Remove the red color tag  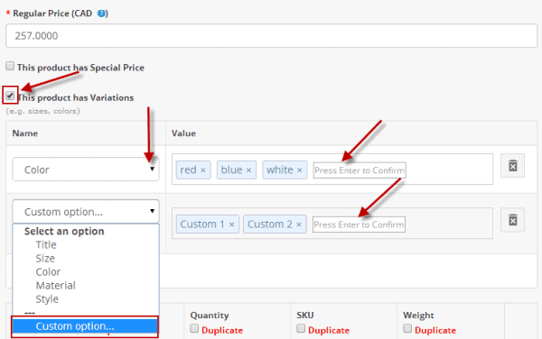(x=203, y=170)
